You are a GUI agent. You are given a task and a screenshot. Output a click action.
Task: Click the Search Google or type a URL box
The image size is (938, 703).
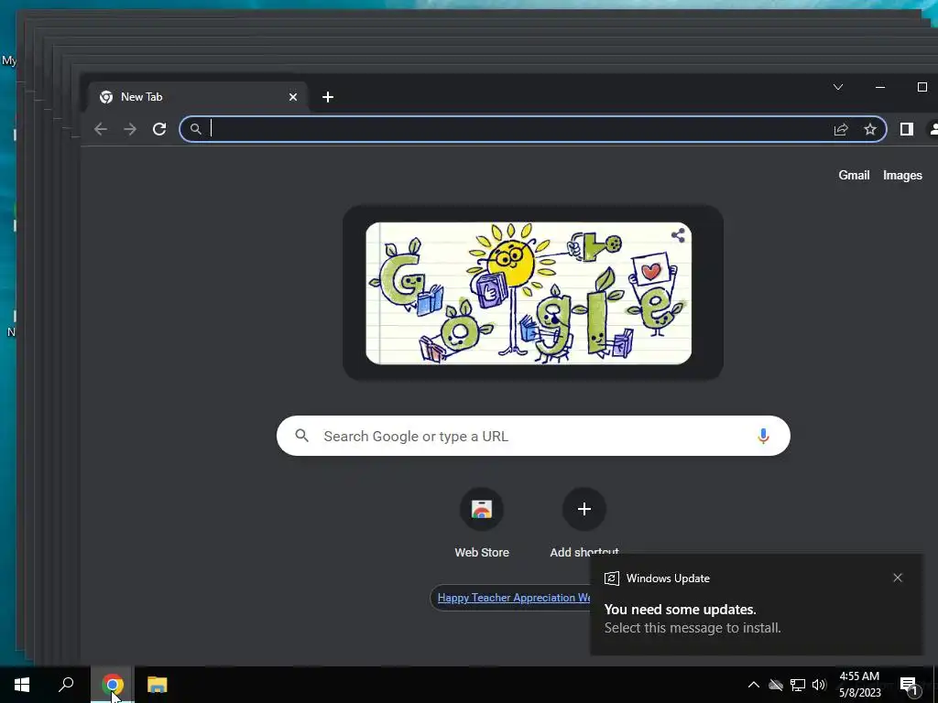[533, 436]
